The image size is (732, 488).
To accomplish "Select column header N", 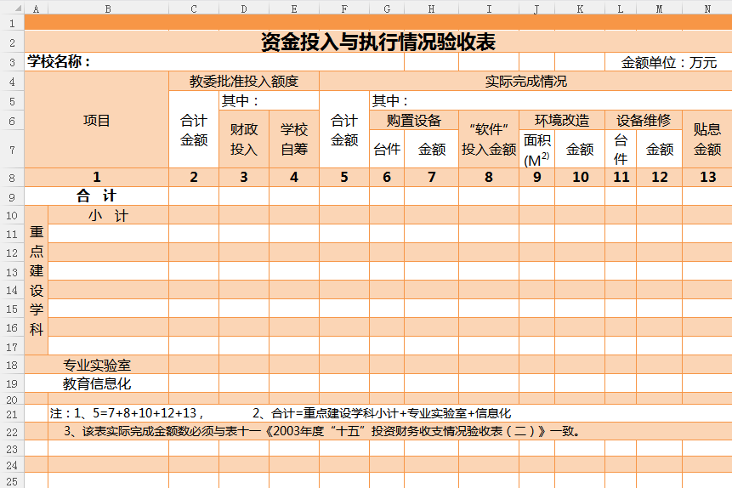I will (x=706, y=8).
